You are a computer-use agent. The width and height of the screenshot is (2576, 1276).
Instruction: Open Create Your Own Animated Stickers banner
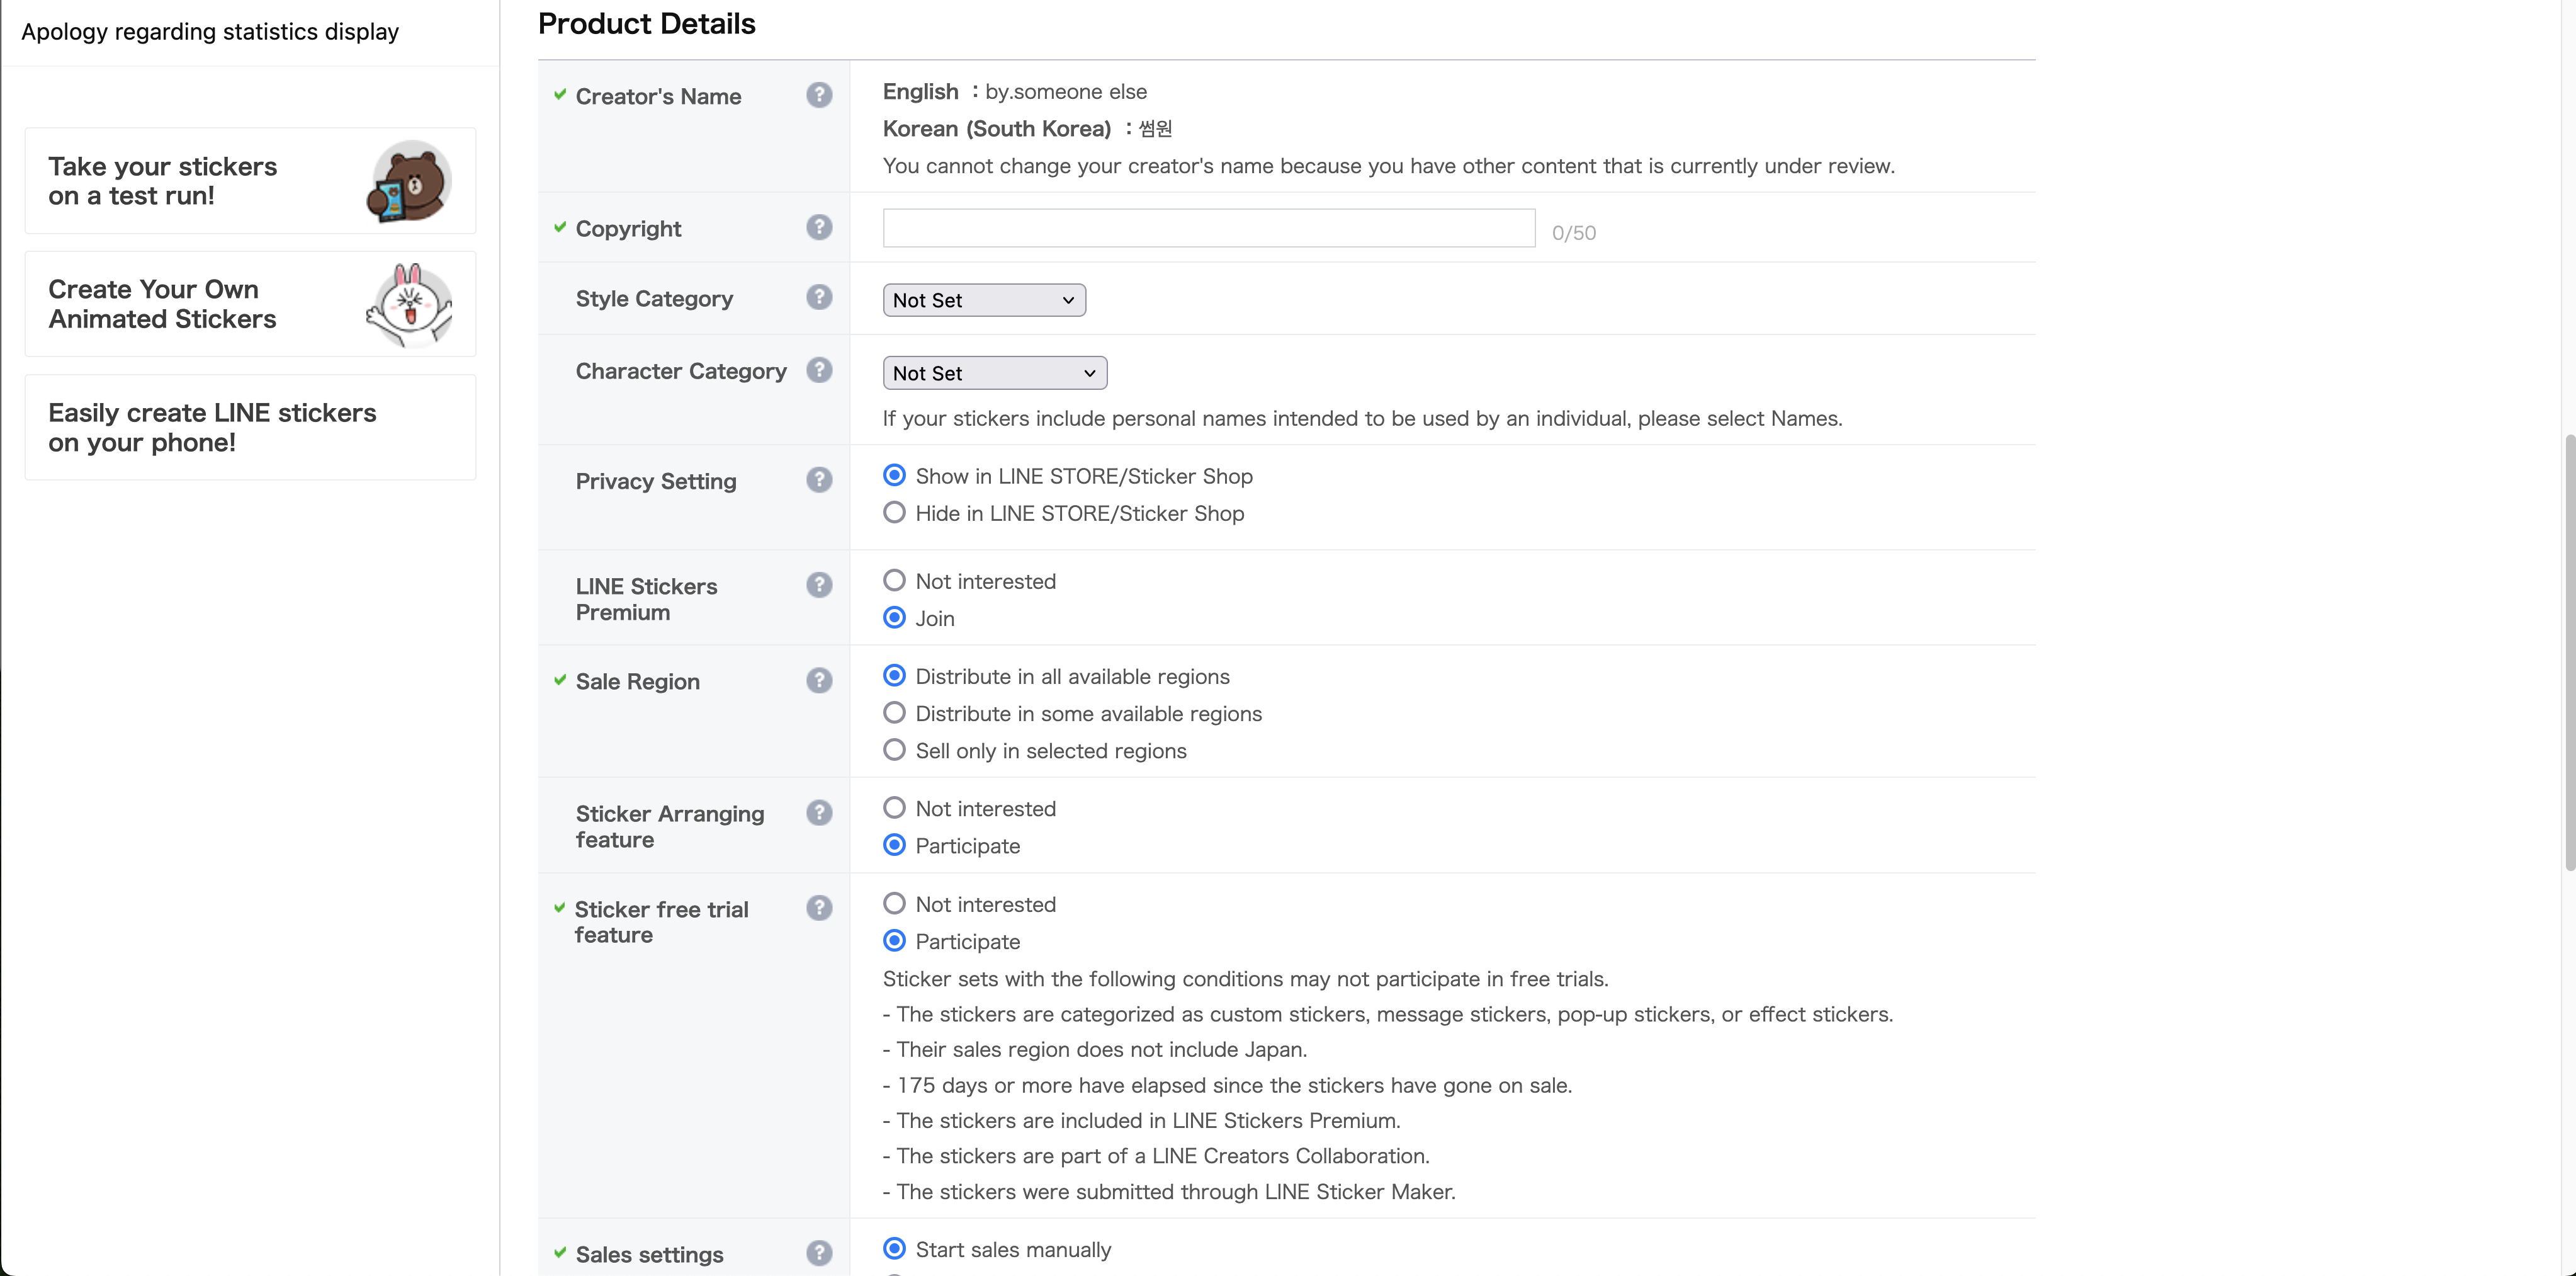(250, 304)
